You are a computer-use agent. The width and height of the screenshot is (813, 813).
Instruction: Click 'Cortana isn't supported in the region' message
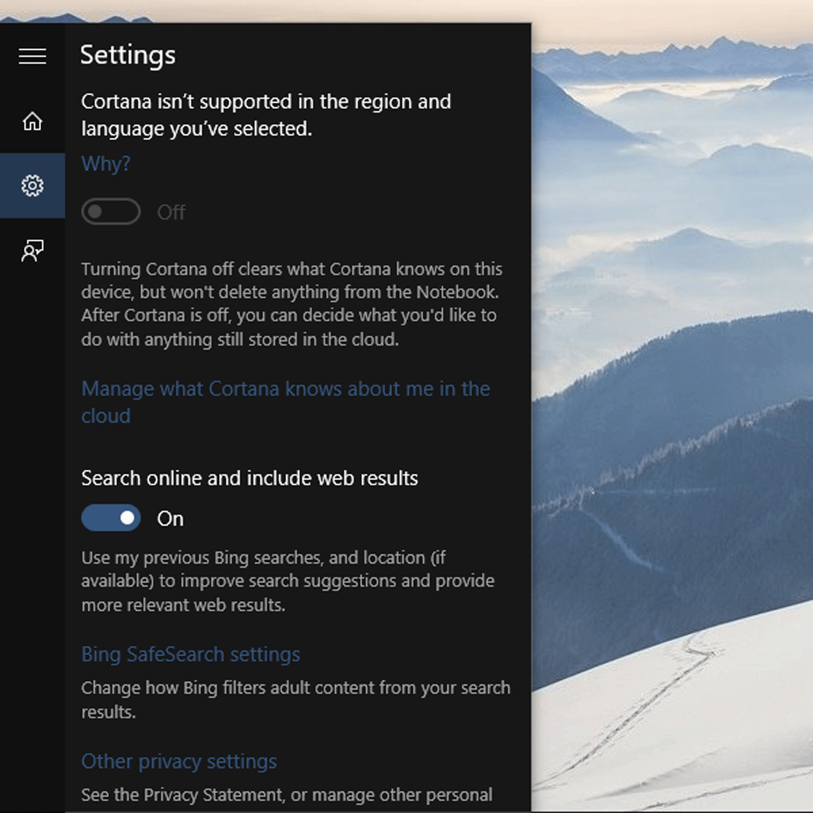click(266, 115)
